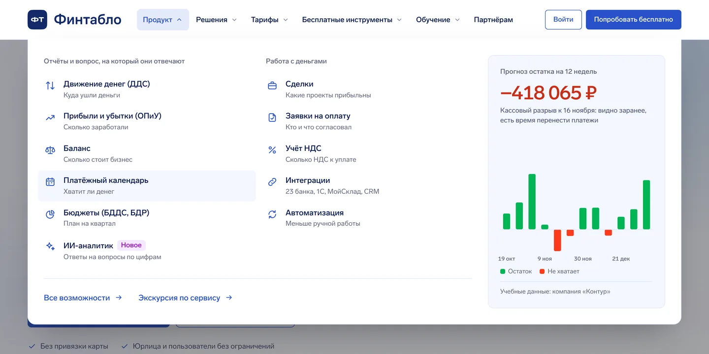Choose Платёжный календарь menu item
Screen dimensions: 709x354
click(x=147, y=186)
